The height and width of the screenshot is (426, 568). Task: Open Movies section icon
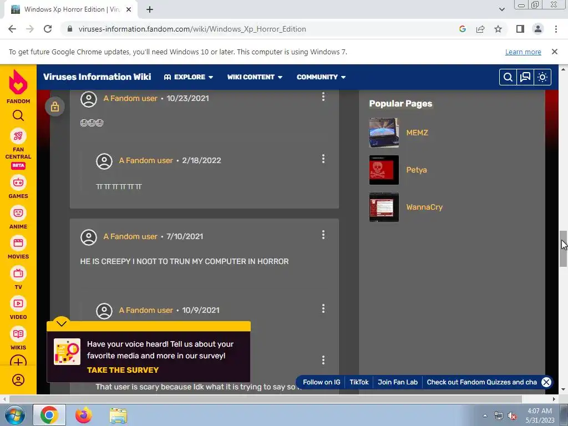coord(18,243)
